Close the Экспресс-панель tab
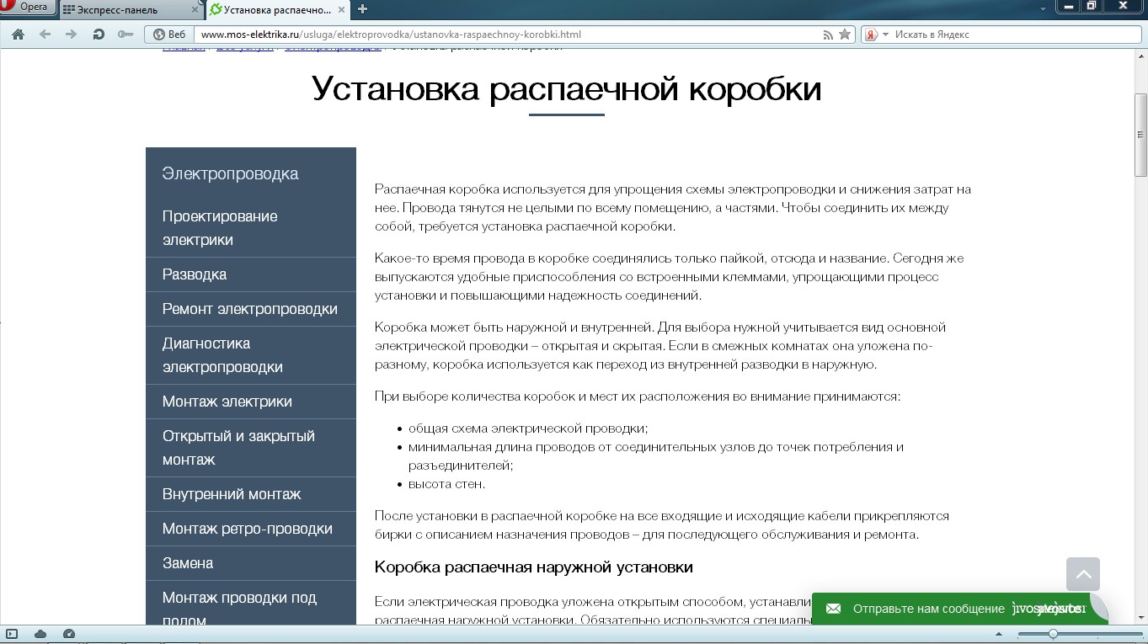This screenshot has height=644, width=1148. click(195, 10)
